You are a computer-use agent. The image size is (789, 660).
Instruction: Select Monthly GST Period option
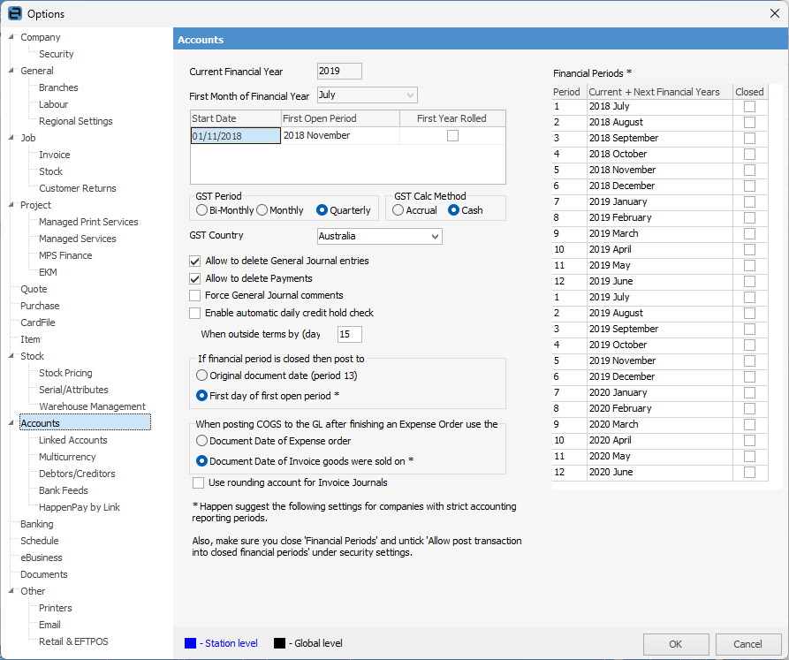[262, 210]
